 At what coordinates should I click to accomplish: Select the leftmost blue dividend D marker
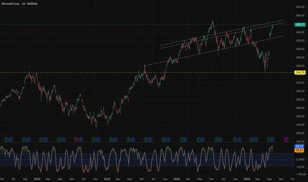coord(11,140)
